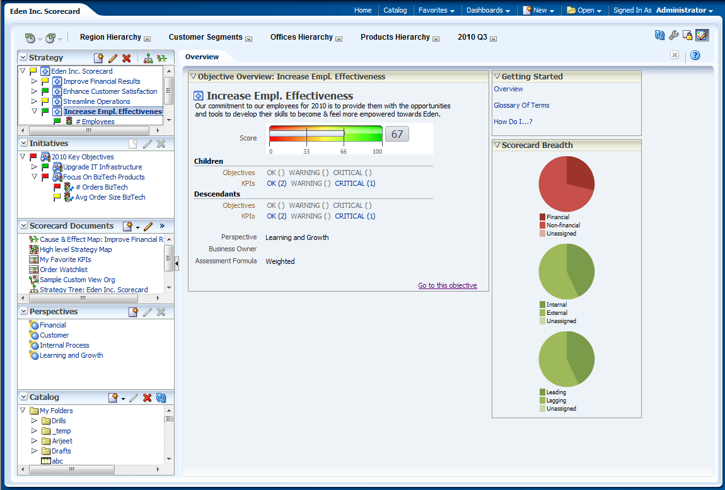
Task: Open the 2010 Q3 period dropdown
Action: point(493,38)
